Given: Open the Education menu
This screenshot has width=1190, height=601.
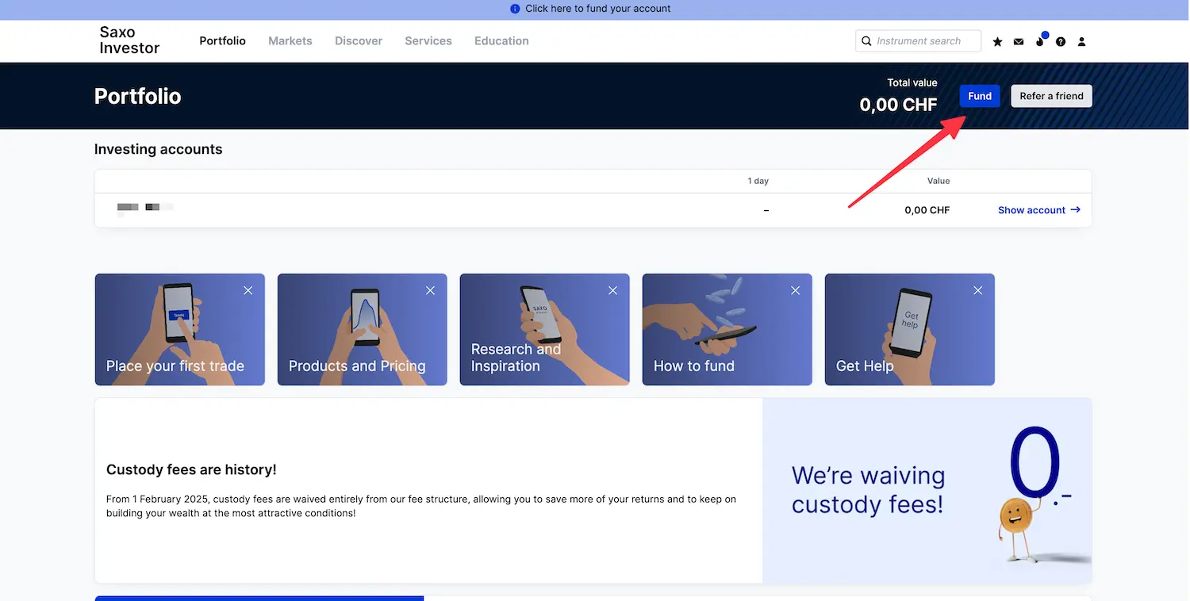Looking at the screenshot, I should click(x=501, y=40).
